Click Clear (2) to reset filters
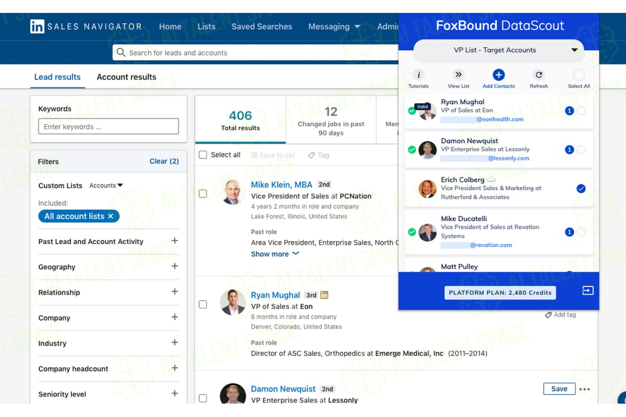The width and height of the screenshot is (626, 417). pos(164,161)
